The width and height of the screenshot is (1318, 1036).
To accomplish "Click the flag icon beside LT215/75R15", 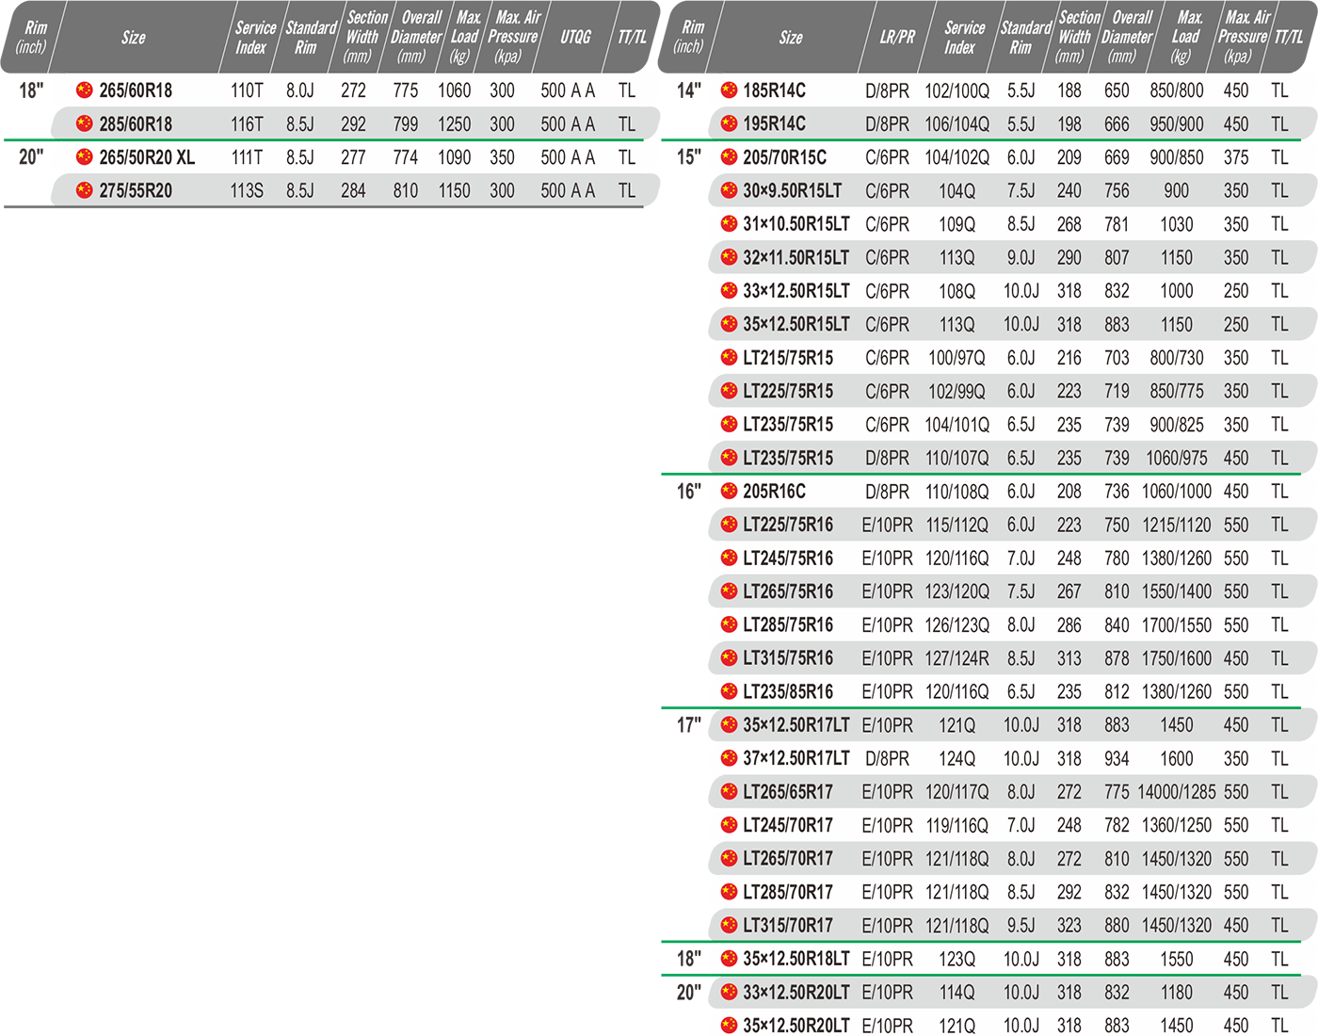I will (x=729, y=358).
